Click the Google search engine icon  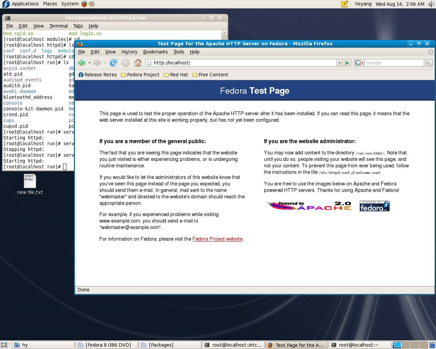coord(358,63)
